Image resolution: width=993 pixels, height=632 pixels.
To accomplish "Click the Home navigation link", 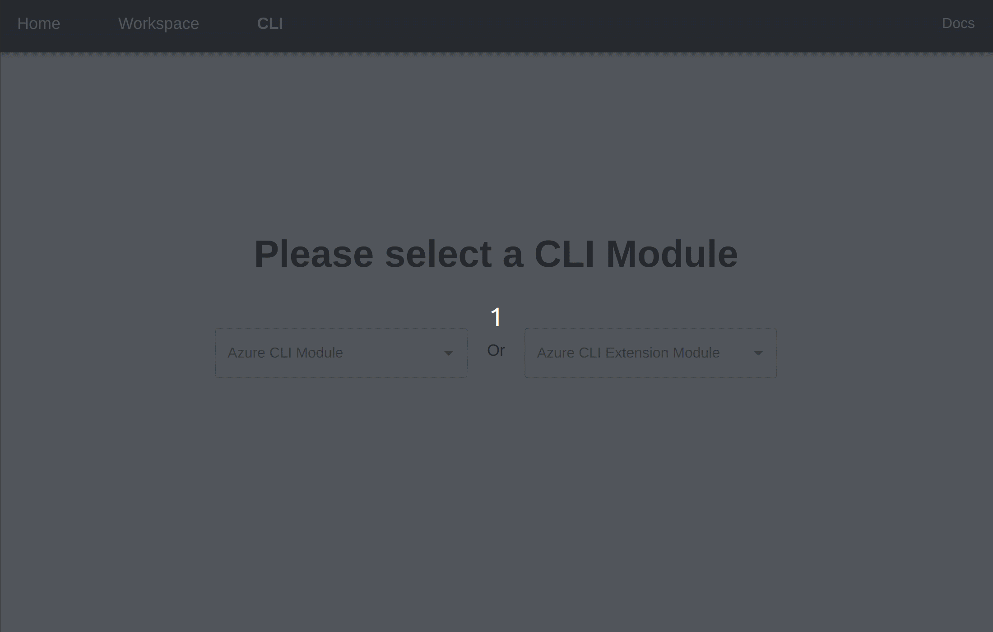I will 38,23.
